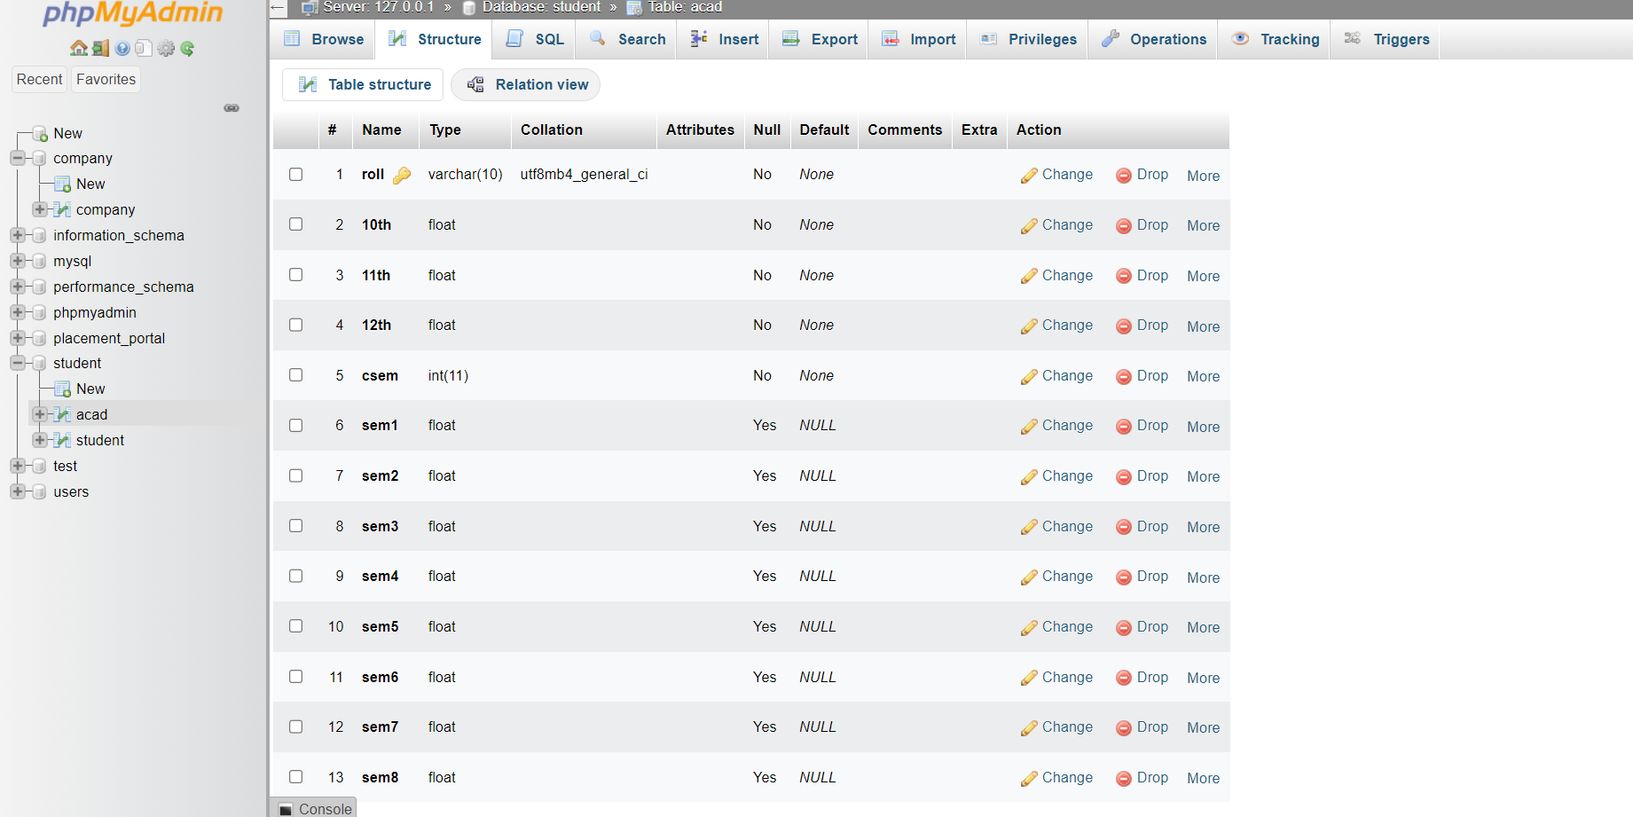Select the checkbox beside sem4

coord(295,576)
